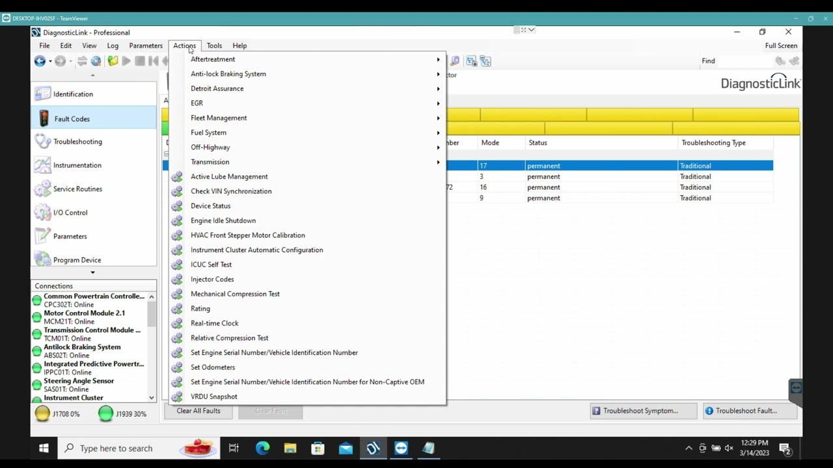The height and width of the screenshot is (468, 833).
Task: Click the grayed Forward navigation arrow
Action: click(60, 61)
